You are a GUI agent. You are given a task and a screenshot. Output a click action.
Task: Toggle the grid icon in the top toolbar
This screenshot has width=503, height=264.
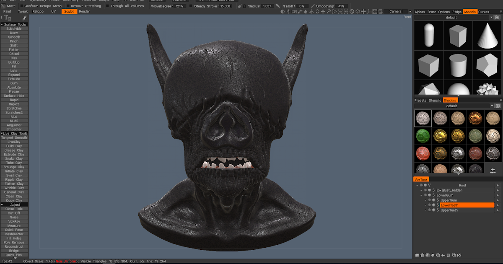363,12
